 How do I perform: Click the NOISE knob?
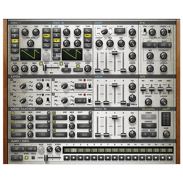tap(24, 69)
